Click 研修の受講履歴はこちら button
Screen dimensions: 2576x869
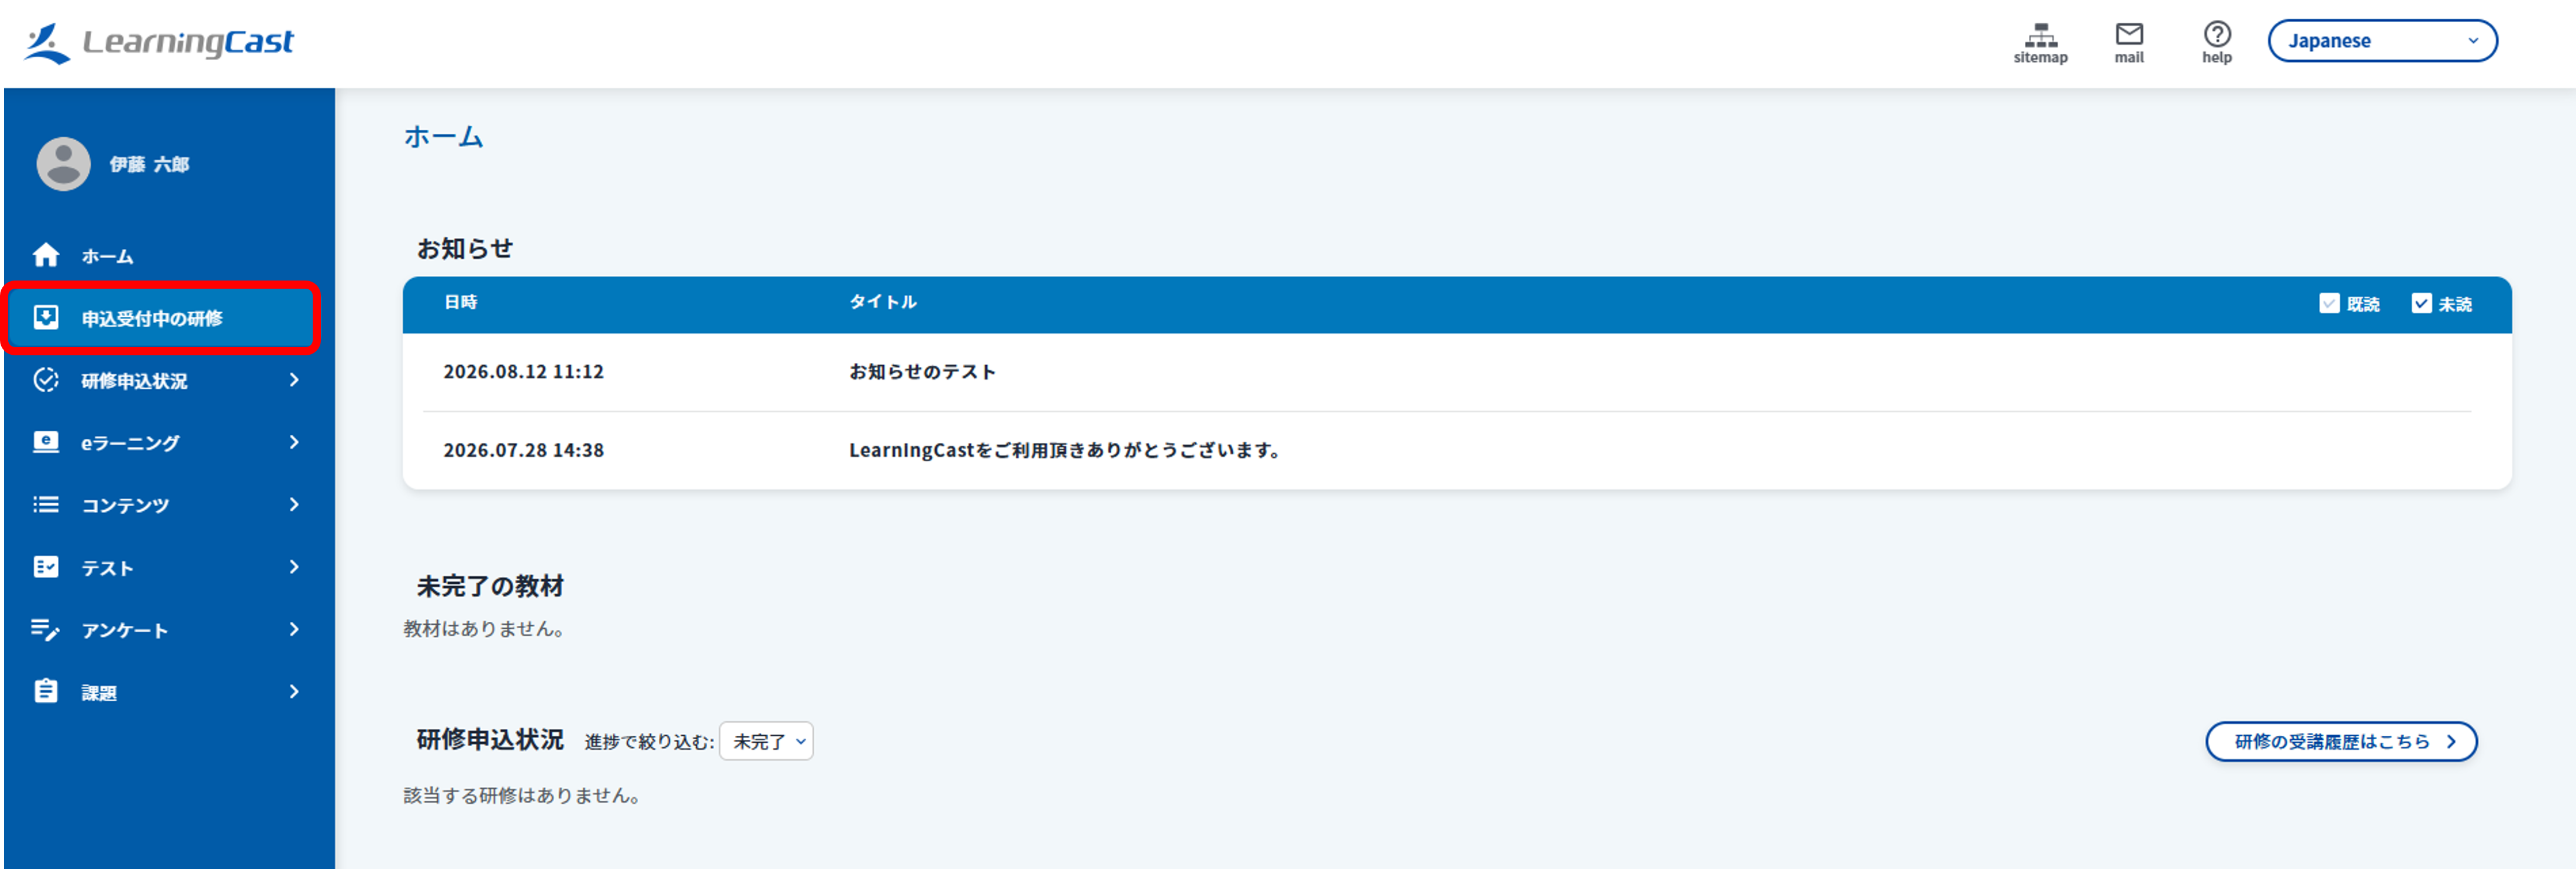tap(2340, 741)
